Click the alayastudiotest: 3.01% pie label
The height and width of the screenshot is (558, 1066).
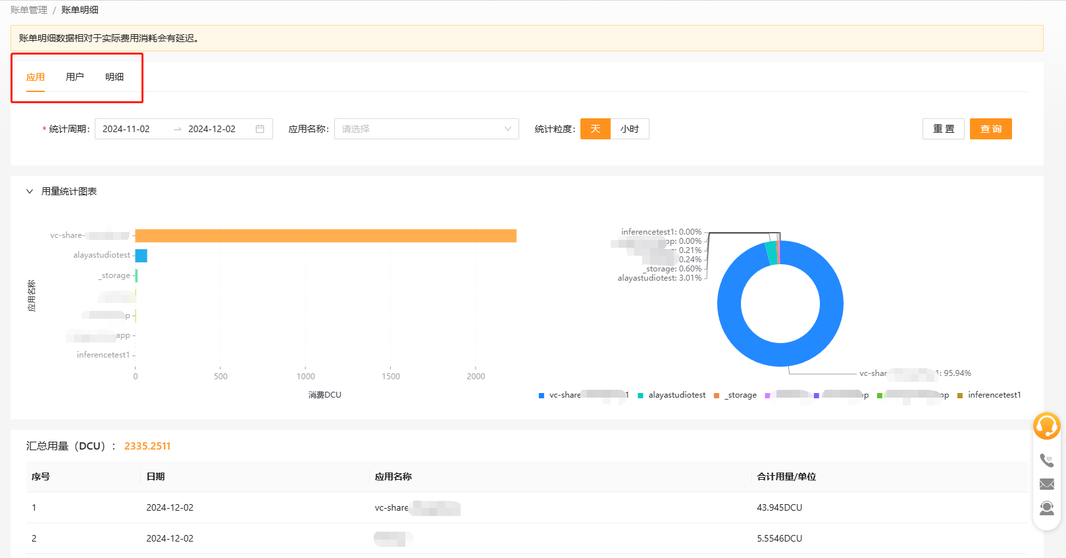pos(659,278)
